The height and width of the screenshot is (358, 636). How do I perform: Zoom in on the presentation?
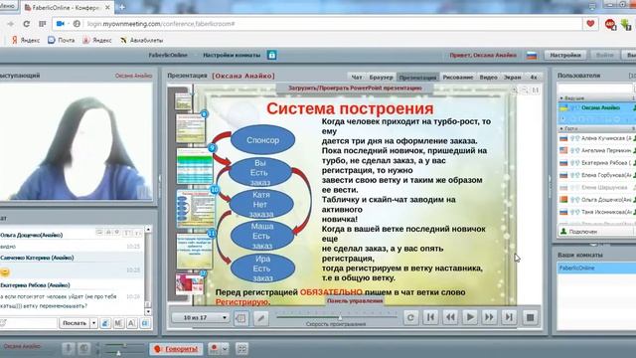[514, 90]
